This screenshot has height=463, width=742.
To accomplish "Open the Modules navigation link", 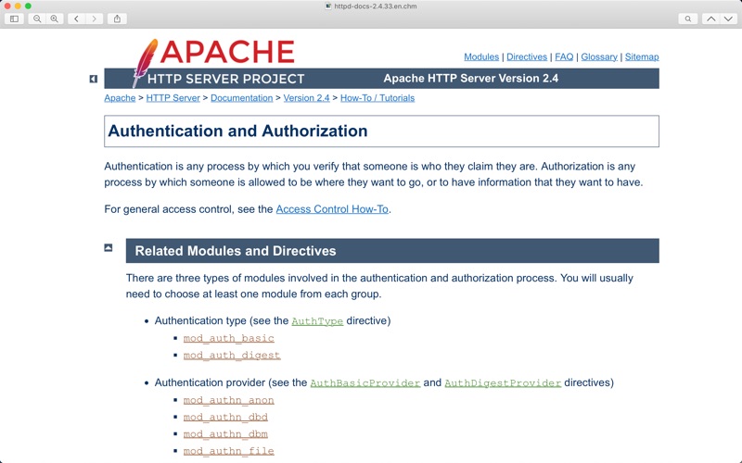I will pos(481,56).
